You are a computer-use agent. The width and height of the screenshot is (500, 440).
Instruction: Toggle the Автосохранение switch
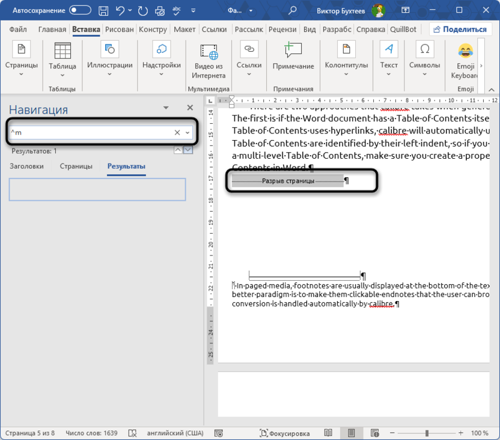click(x=81, y=11)
